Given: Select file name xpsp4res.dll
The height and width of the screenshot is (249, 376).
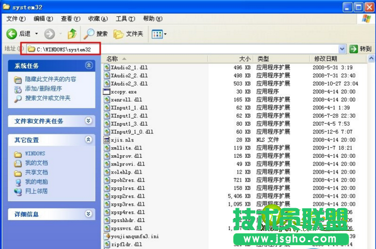Looking at the screenshot, I should [x=128, y=213].
